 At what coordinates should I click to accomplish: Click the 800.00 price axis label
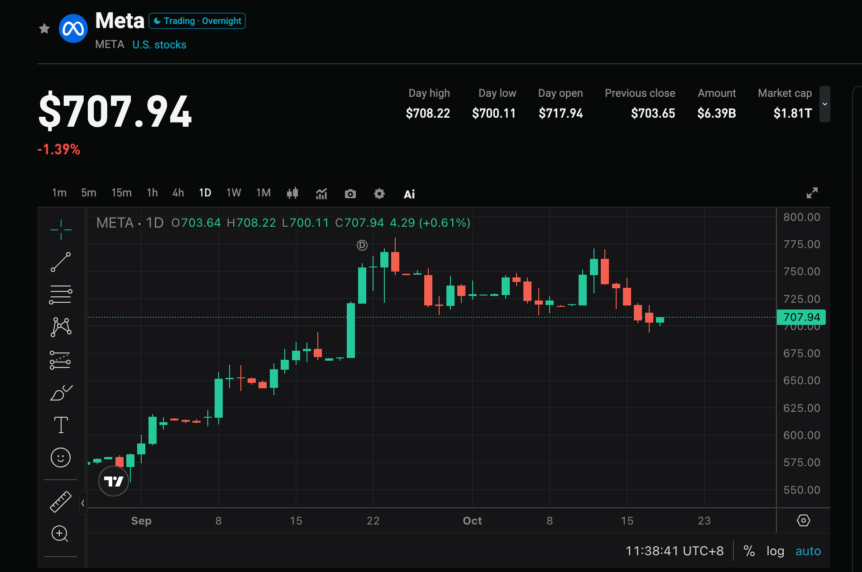pos(801,217)
